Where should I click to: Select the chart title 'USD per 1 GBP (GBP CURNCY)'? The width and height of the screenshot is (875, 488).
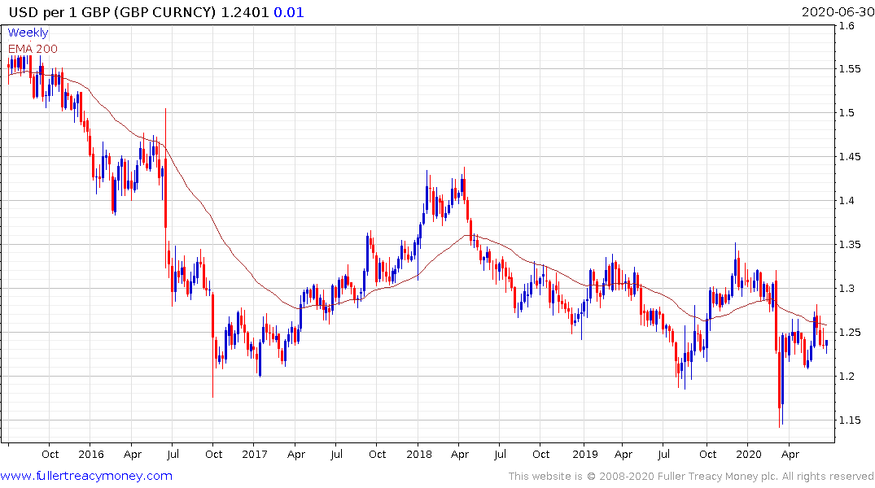point(112,12)
